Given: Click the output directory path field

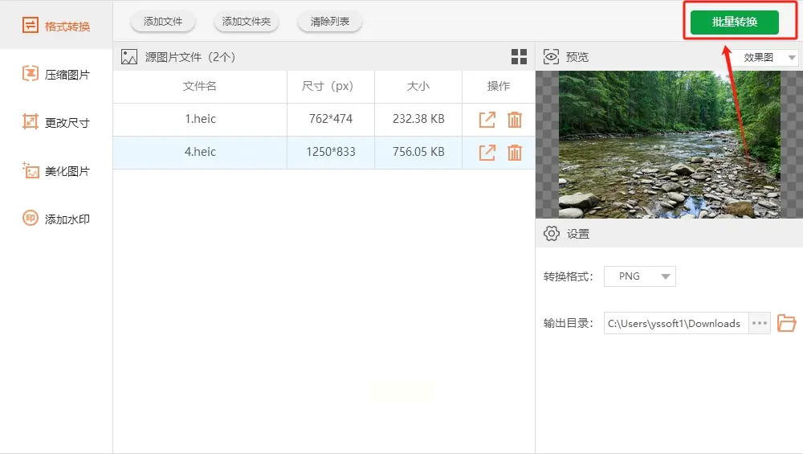Looking at the screenshot, I should (676, 323).
